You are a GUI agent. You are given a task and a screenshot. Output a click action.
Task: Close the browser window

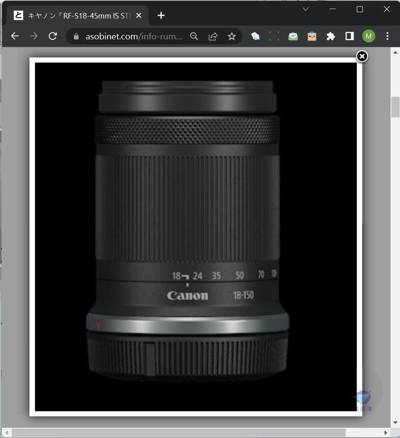pos(387,9)
